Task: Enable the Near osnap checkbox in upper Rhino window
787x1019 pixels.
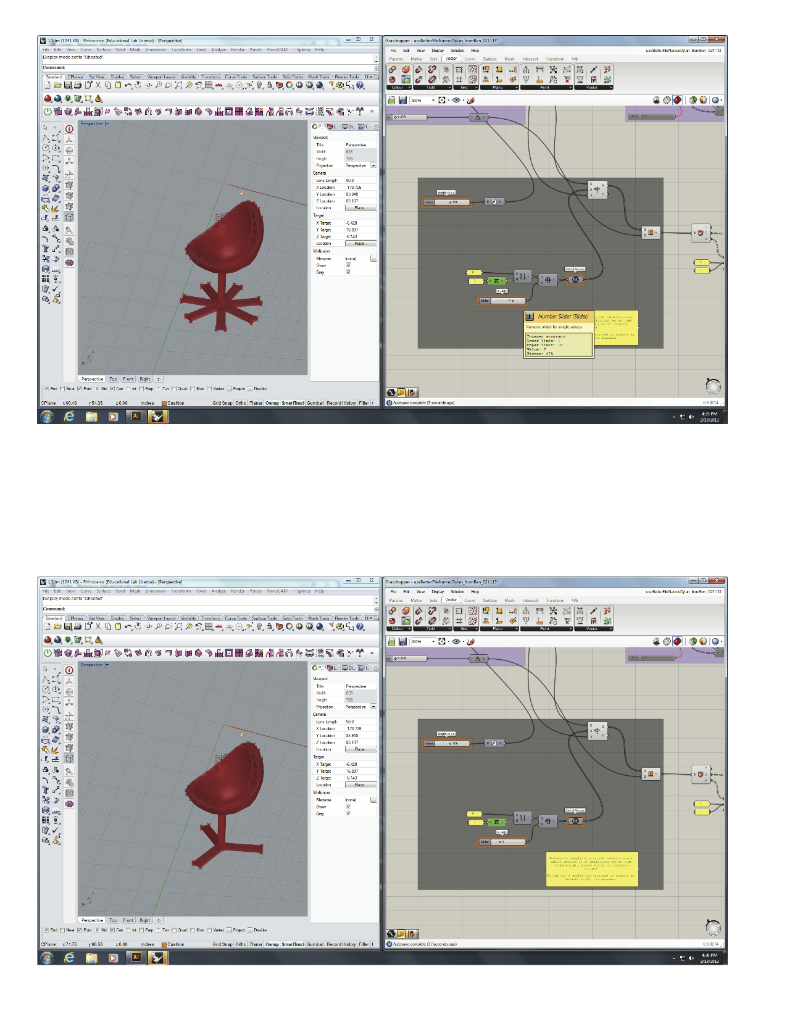Action: tap(62, 389)
